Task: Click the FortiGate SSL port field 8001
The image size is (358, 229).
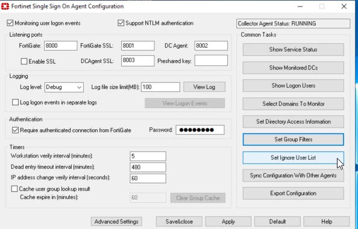Action: (137, 46)
